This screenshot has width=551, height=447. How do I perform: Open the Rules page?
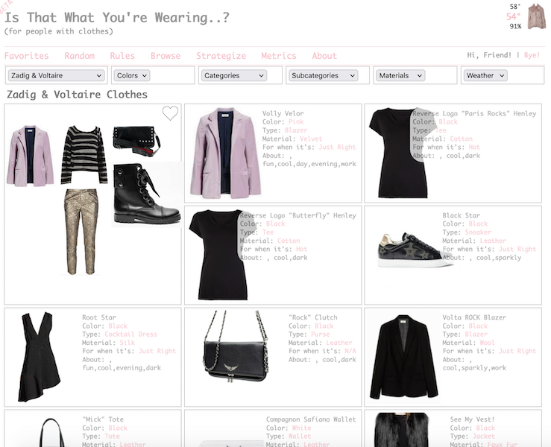coord(122,56)
